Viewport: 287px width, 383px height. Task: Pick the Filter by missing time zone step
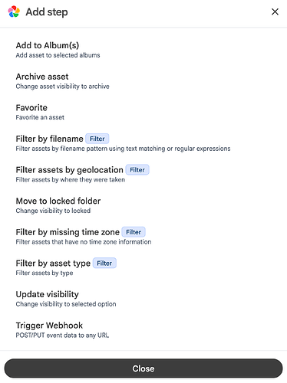pos(143,237)
